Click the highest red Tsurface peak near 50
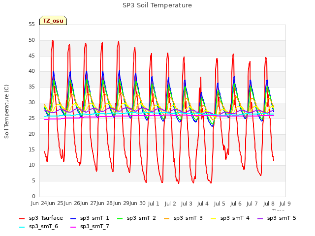Image resolution: width=315 pixels, height=236 pixels. click(x=53, y=40)
